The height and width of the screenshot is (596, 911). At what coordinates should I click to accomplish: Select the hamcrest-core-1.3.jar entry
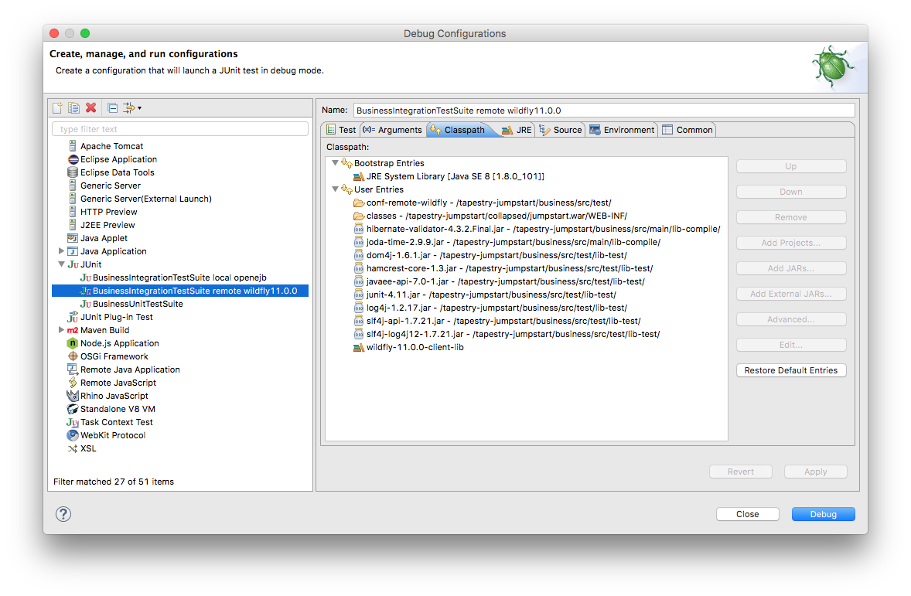[503, 268]
